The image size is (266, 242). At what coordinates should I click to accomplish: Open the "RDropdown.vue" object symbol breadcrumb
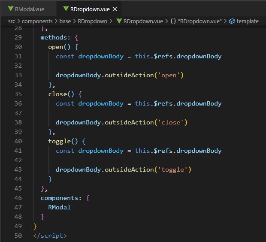tap(199, 21)
